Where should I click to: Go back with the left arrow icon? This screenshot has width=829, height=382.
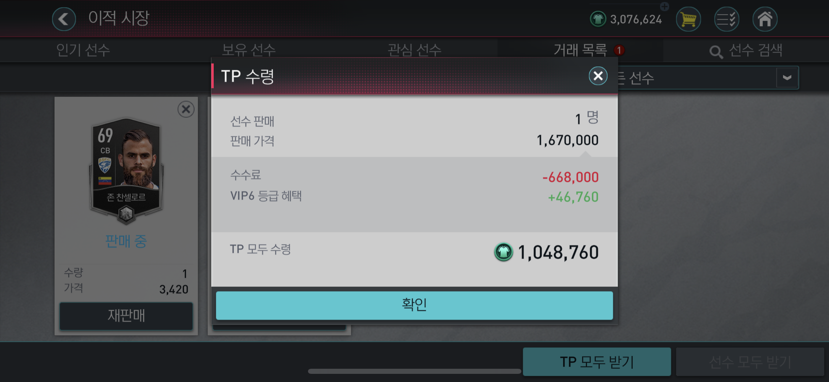pyautogui.click(x=64, y=19)
